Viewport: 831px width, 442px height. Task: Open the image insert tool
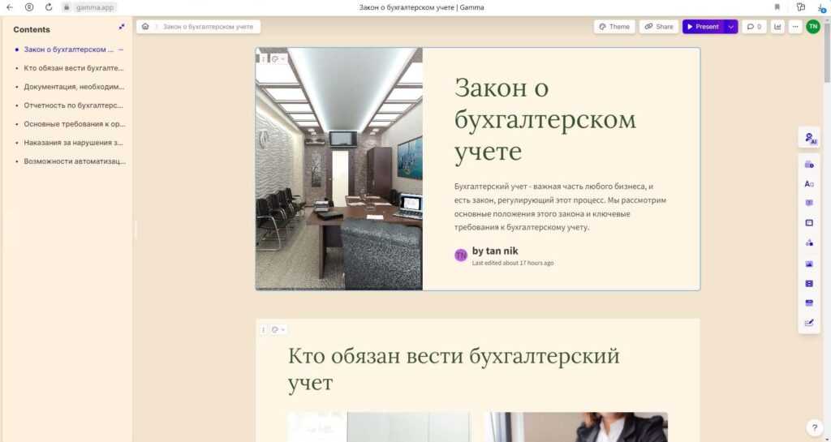coord(809,264)
